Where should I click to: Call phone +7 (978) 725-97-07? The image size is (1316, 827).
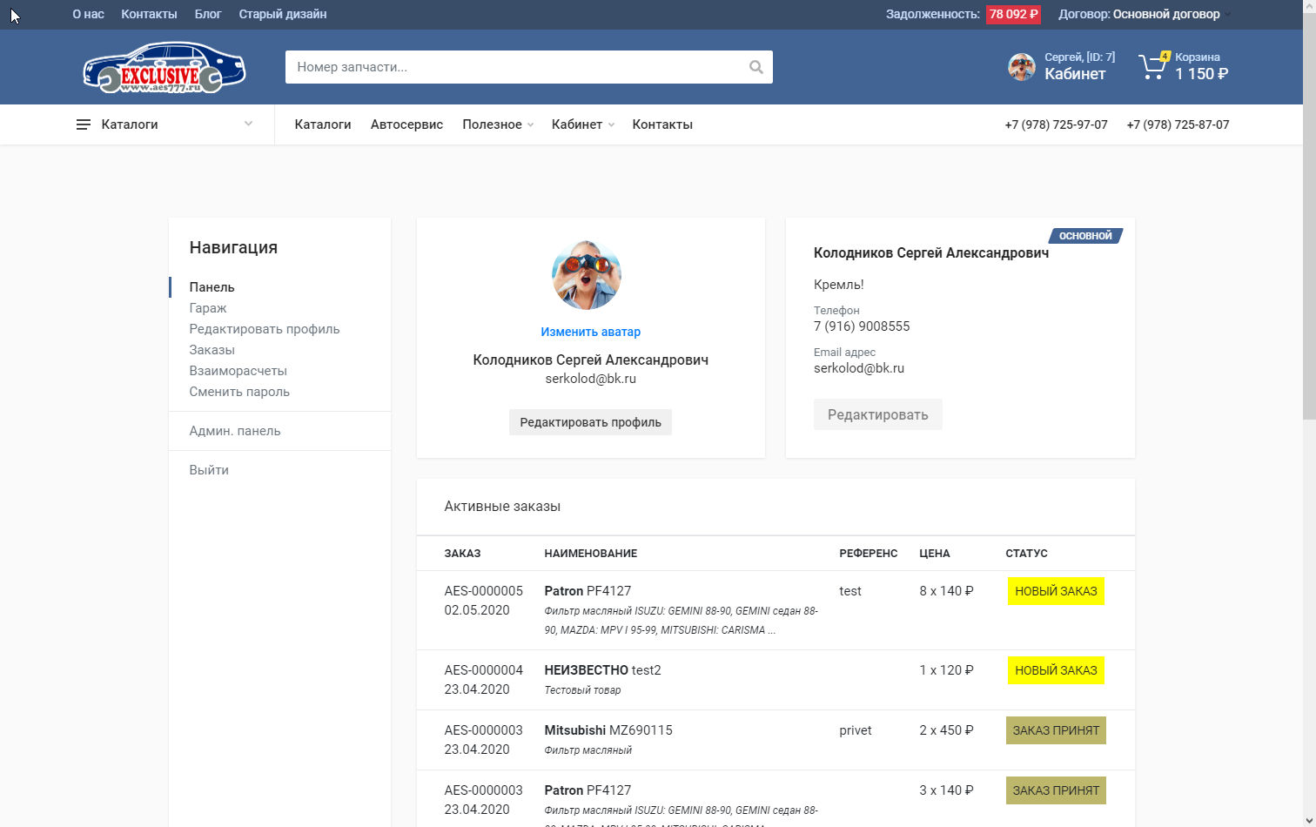click(x=1056, y=124)
